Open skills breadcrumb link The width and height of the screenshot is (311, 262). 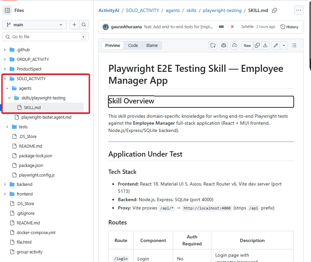coord(191,10)
